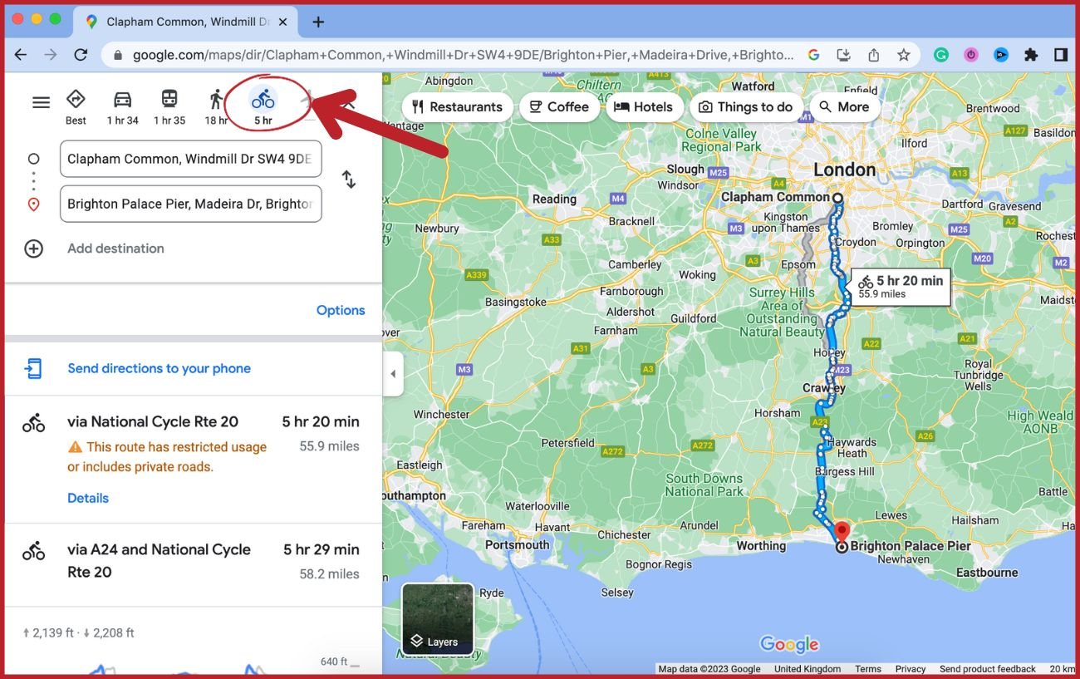Select Driving mode showing 1 hr 34

122,107
